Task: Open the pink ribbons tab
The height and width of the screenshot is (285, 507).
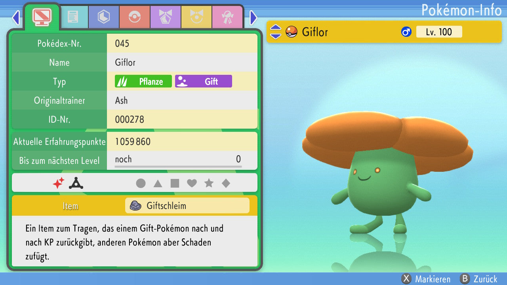Action: (x=227, y=17)
